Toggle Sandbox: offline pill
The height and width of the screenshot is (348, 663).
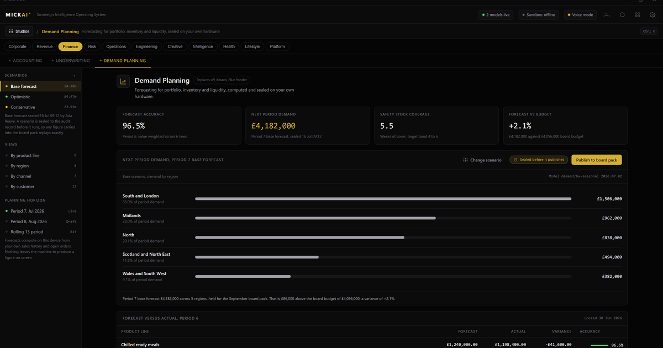click(539, 15)
